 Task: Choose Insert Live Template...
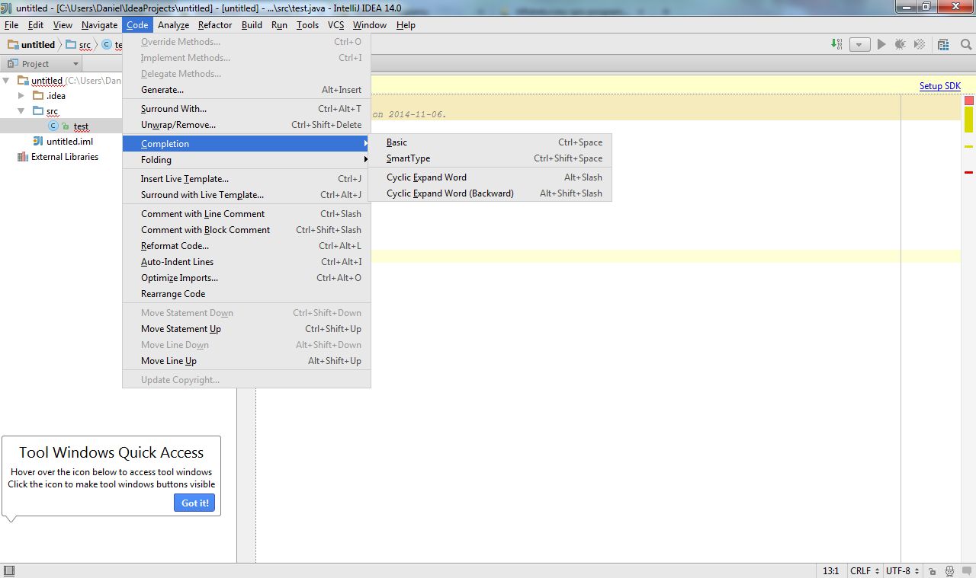tap(246, 179)
